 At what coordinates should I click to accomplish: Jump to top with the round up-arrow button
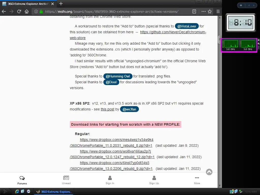(x=209, y=172)
